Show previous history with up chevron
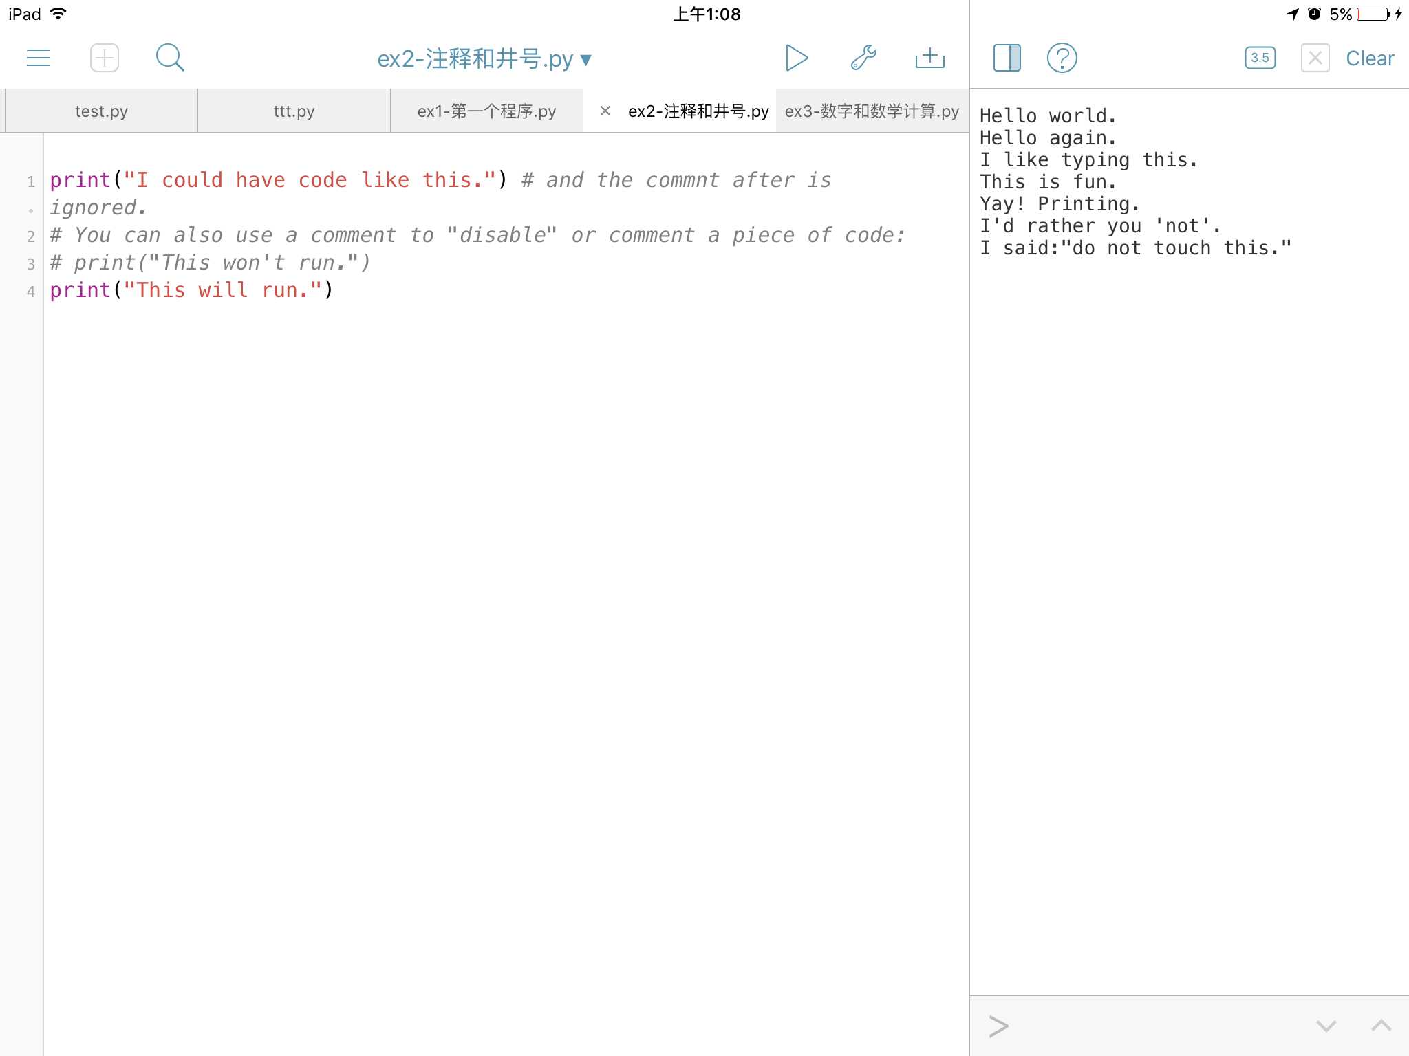 (1381, 1026)
